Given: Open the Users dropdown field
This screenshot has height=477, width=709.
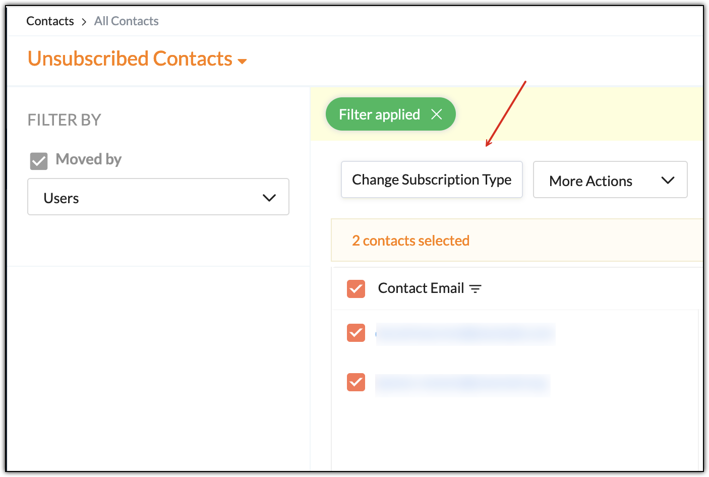Looking at the screenshot, I should 158,197.
